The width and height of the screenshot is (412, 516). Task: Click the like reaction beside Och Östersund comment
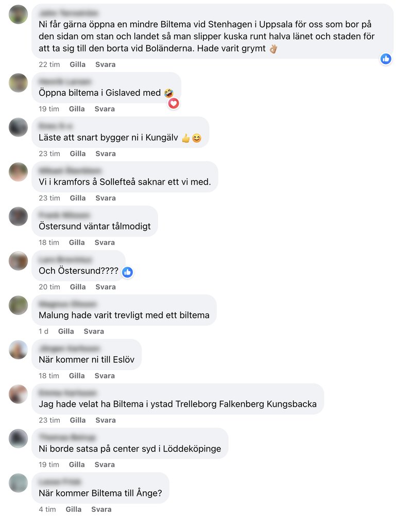tap(128, 272)
